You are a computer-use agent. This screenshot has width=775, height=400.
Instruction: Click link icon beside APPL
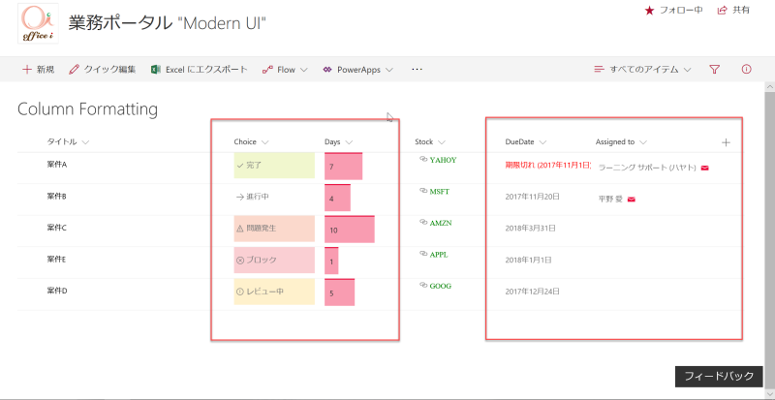(423, 254)
